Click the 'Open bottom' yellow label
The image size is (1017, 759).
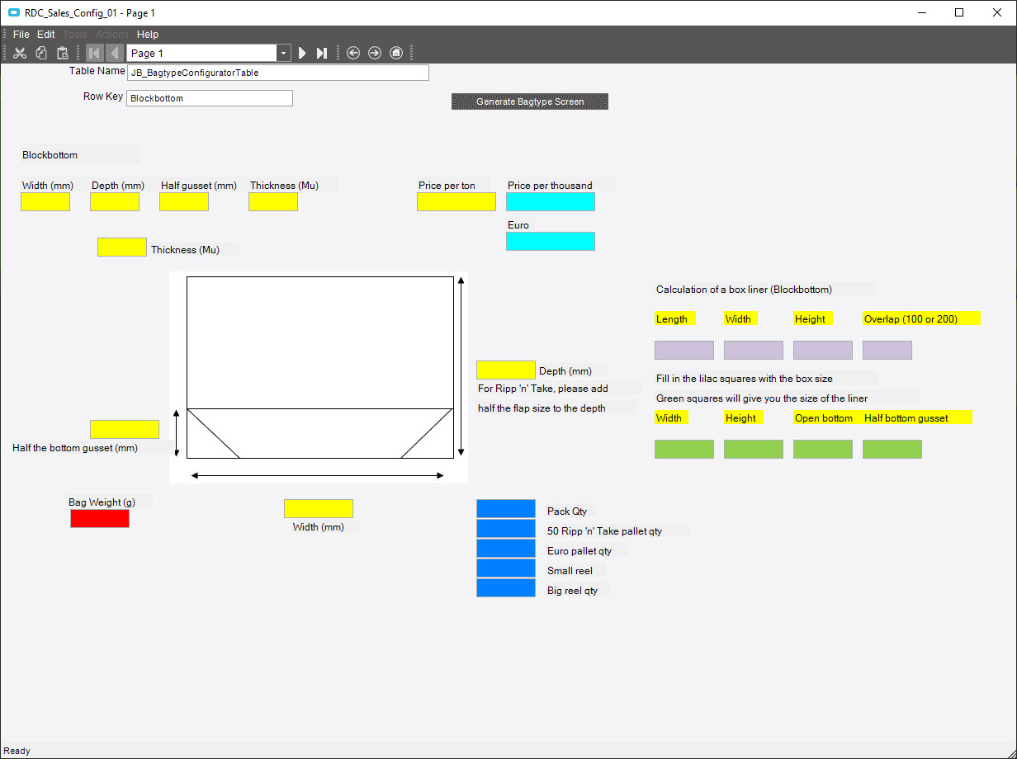(x=824, y=418)
